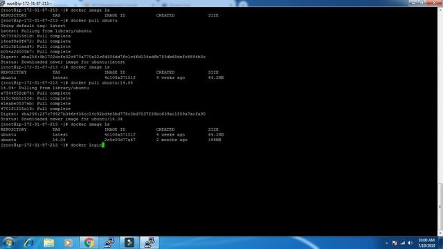443x249 pixels.
Task: Click the green terminal cursor after docker login
Action: (x=103, y=145)
